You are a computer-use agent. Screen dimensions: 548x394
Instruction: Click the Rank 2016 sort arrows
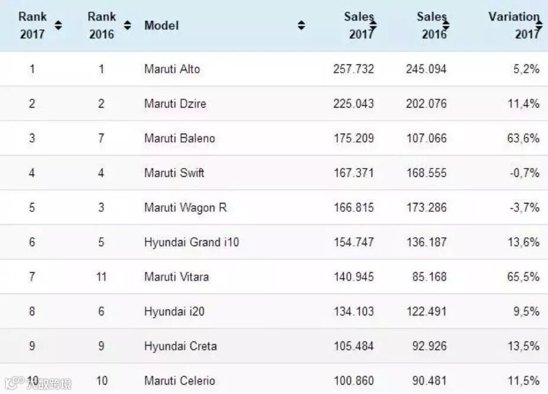[127, 25]
